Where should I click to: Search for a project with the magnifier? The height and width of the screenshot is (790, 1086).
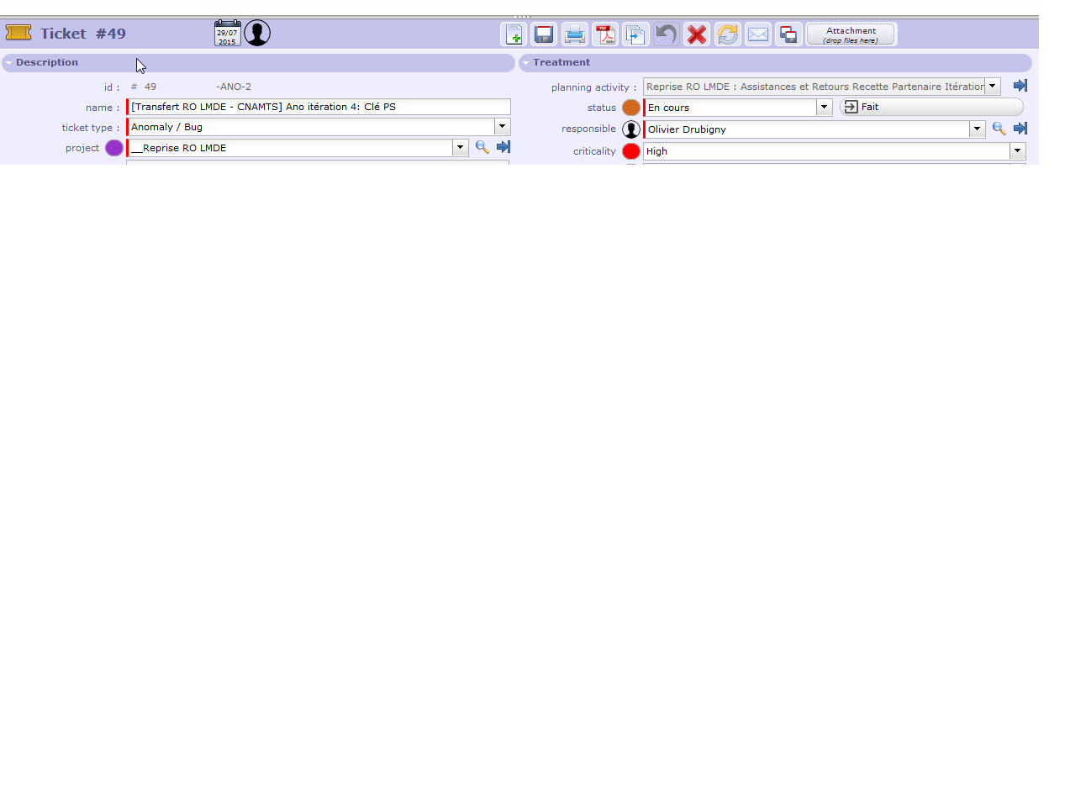(x=482, y=147)
